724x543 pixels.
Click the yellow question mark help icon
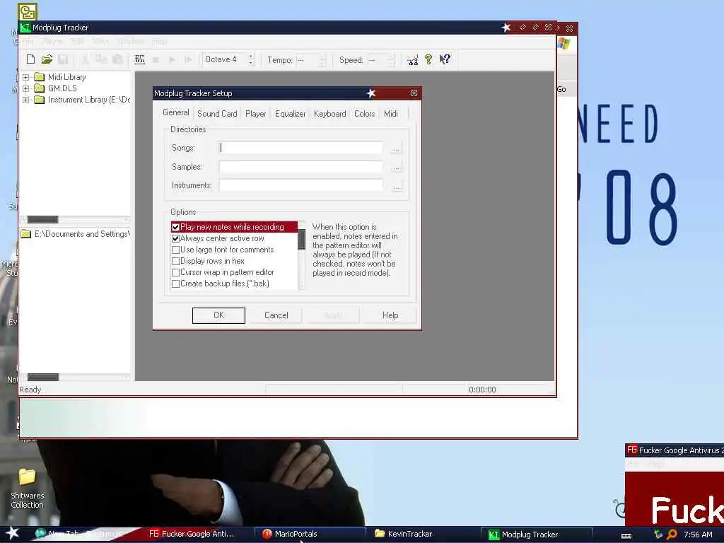[428, 59]
